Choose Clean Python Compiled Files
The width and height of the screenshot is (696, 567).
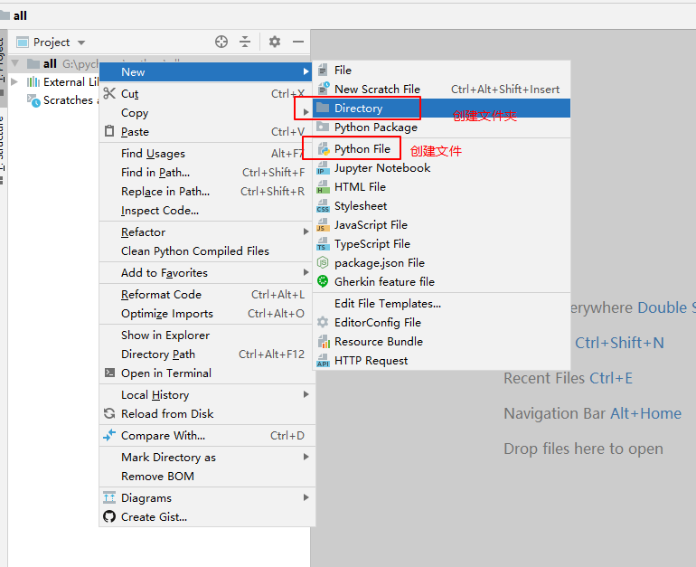[x=207, y=250]
